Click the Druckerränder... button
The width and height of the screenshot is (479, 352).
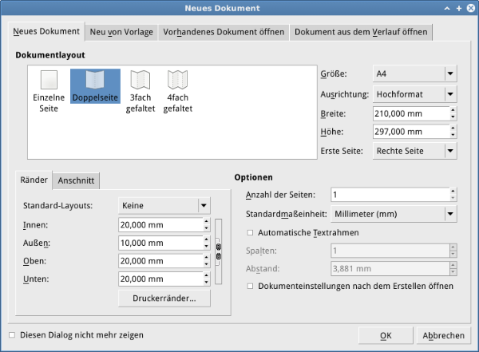tap(164, 299)
